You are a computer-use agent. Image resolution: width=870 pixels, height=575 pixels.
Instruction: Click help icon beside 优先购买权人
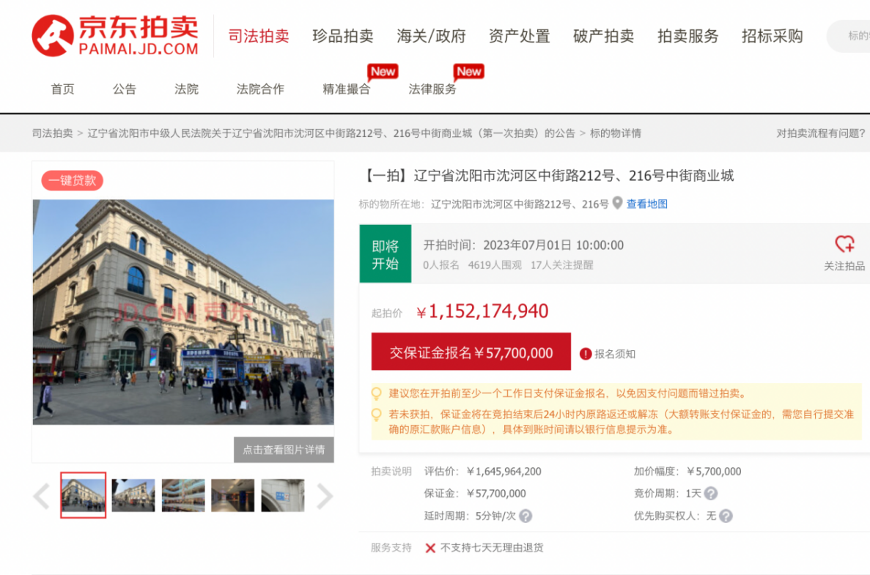726,516
